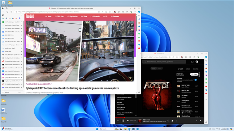The width and height of the screenshot is (234, 131).
Task: Click the YouTube Music search box
Action: 164,62
